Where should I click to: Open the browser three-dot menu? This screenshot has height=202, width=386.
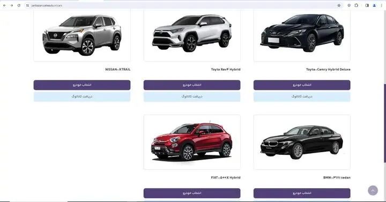point(382,5)
